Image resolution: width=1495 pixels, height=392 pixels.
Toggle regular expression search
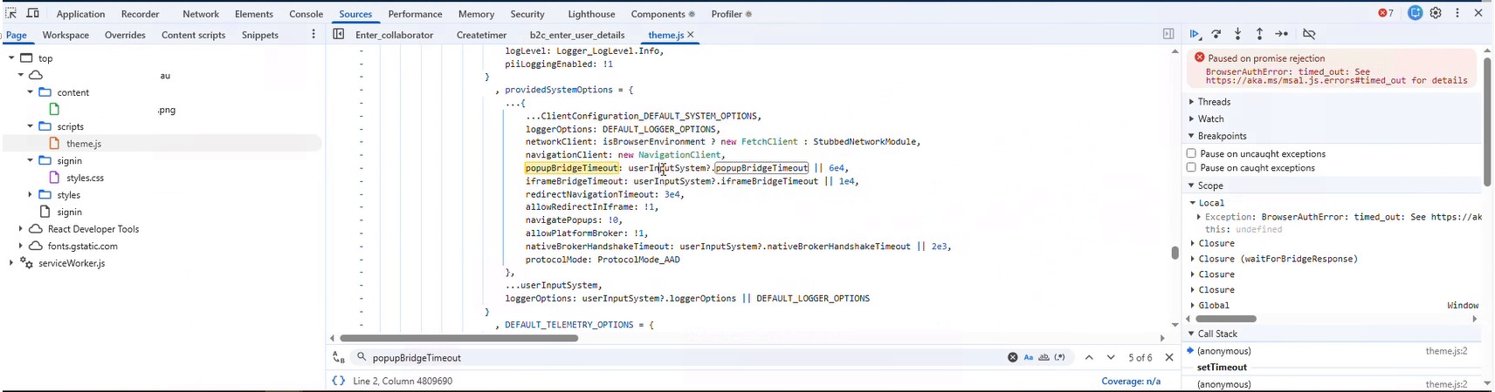coord(1060,357)
